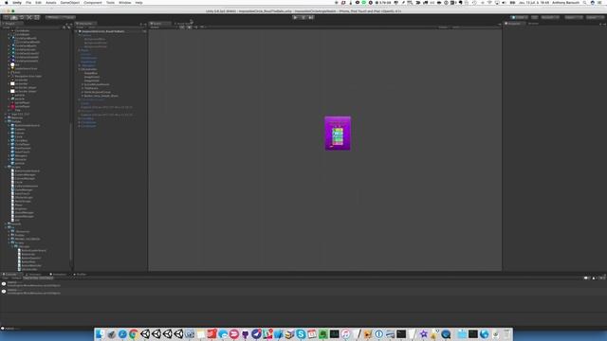The width and height of the screenshot is (607, 341).
Task: Open the Assets menu
Action: coord(50,3)
